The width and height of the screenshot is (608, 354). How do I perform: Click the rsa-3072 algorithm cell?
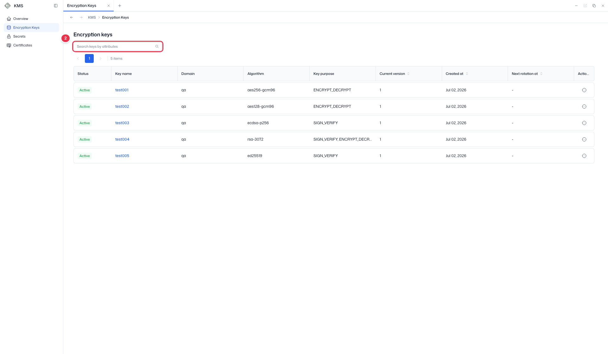tap(255, 139)
